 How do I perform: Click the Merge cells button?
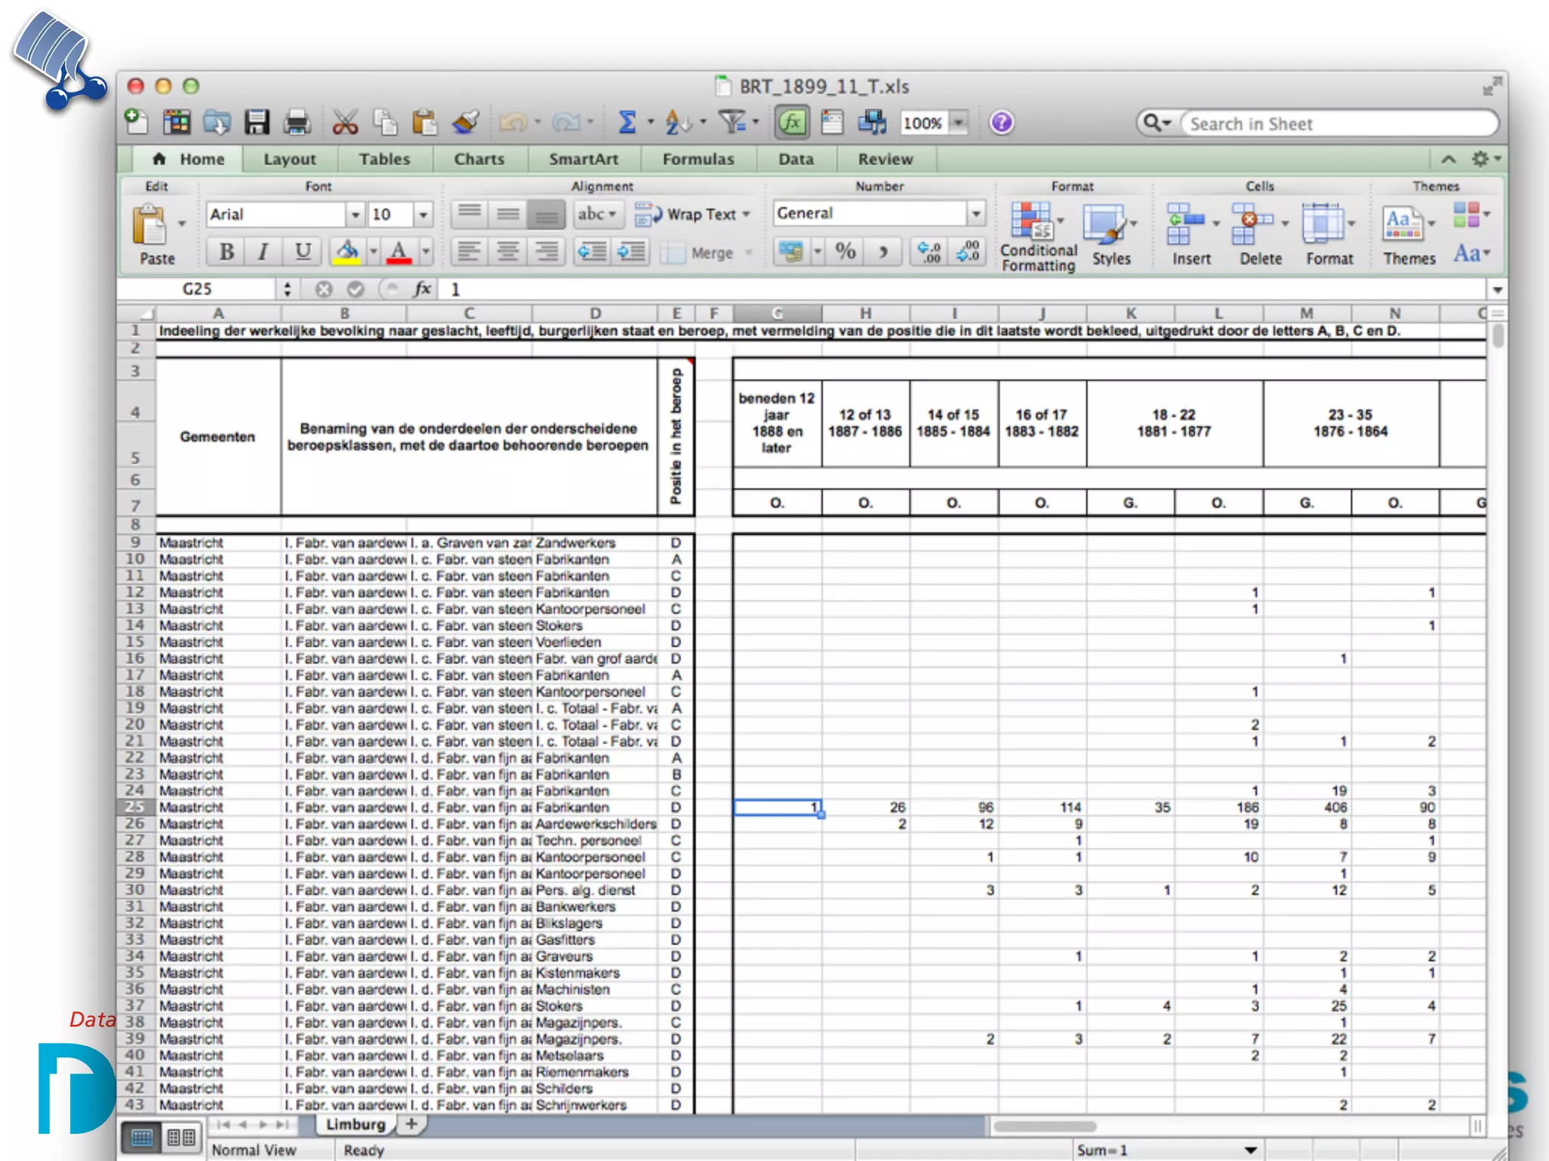pyautogui.click(x=706, y=253)
